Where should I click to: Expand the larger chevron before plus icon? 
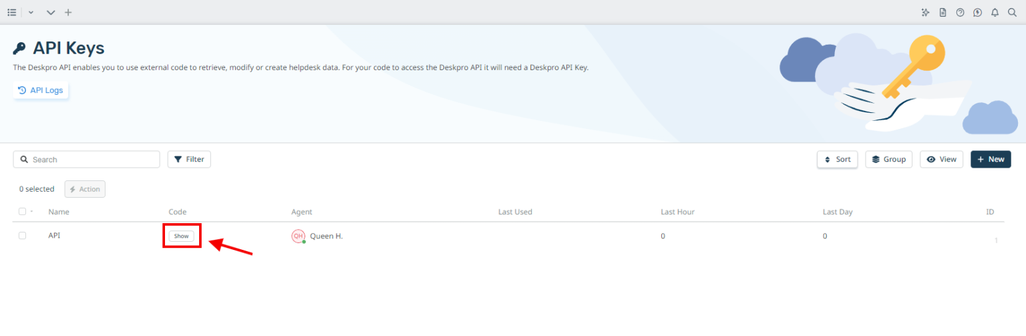[51, 13]
